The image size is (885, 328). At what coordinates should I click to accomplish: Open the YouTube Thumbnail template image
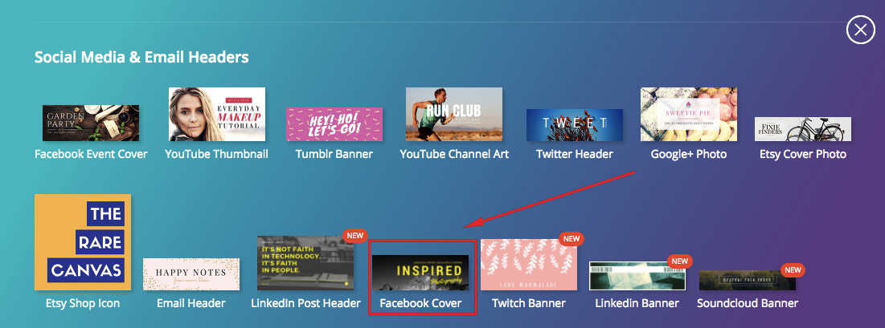(216, 114)
